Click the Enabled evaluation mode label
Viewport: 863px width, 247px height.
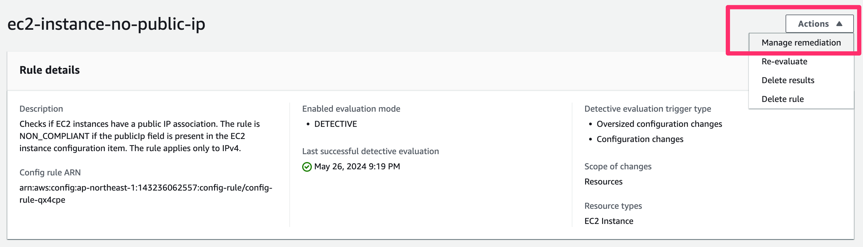click(351, 109)
